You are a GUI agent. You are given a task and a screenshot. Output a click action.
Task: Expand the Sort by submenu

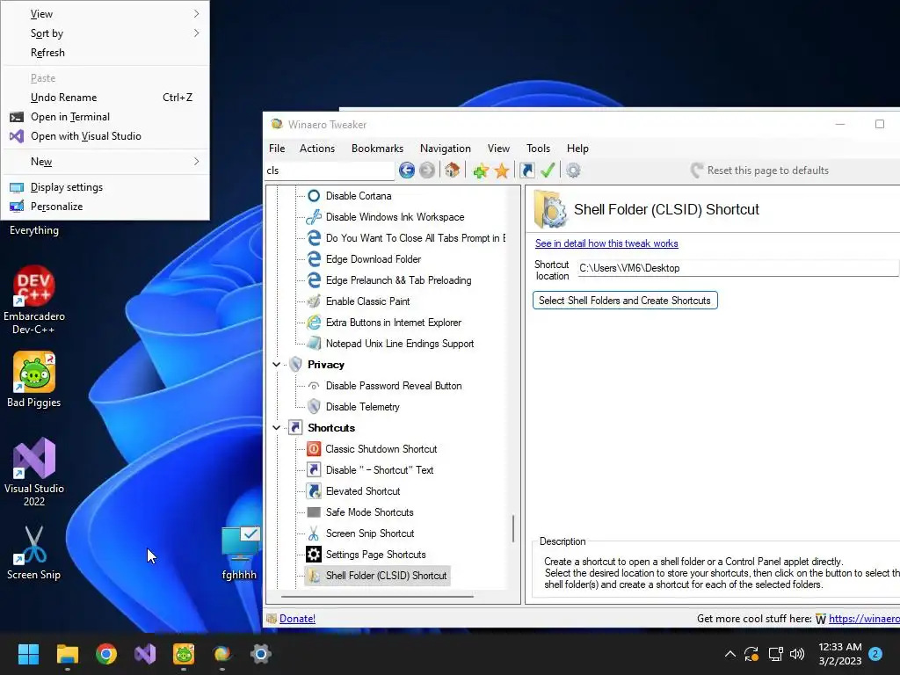(x=105, y=33)
